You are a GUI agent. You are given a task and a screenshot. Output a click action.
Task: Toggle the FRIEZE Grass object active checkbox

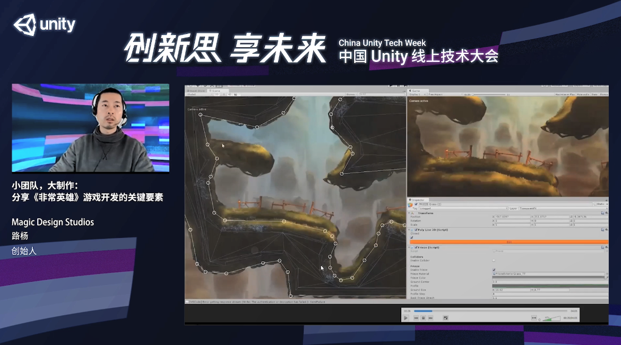click(x=416, y=204)
